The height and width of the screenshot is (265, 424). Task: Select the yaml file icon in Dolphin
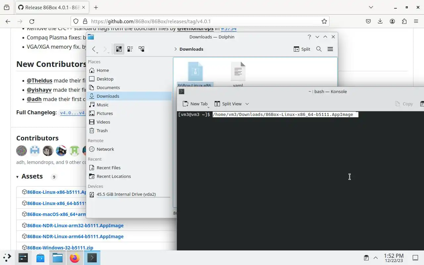click(x=238, y=71)
